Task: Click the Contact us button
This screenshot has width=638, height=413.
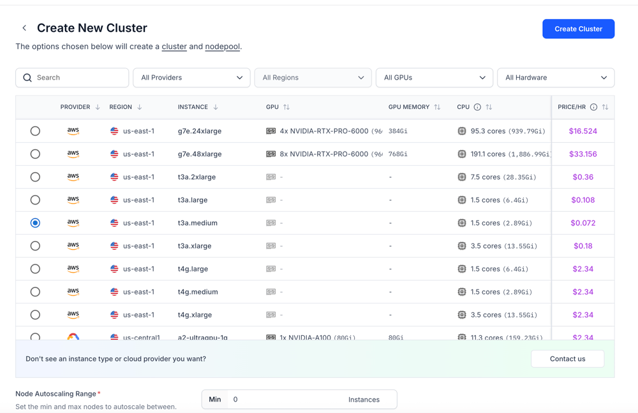Action: [567, 359]
